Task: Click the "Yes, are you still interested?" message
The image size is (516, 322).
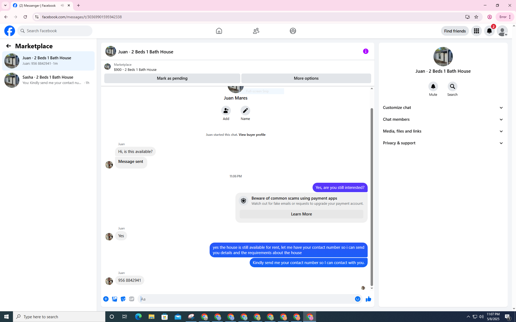Action: point(340,188)
